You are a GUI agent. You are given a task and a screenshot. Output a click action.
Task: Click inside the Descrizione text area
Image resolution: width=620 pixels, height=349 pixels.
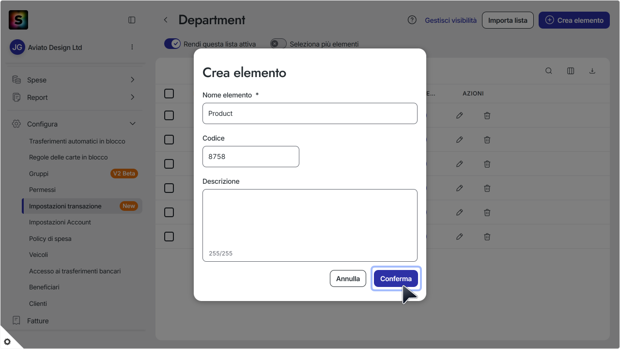click(x=310, y=225)
